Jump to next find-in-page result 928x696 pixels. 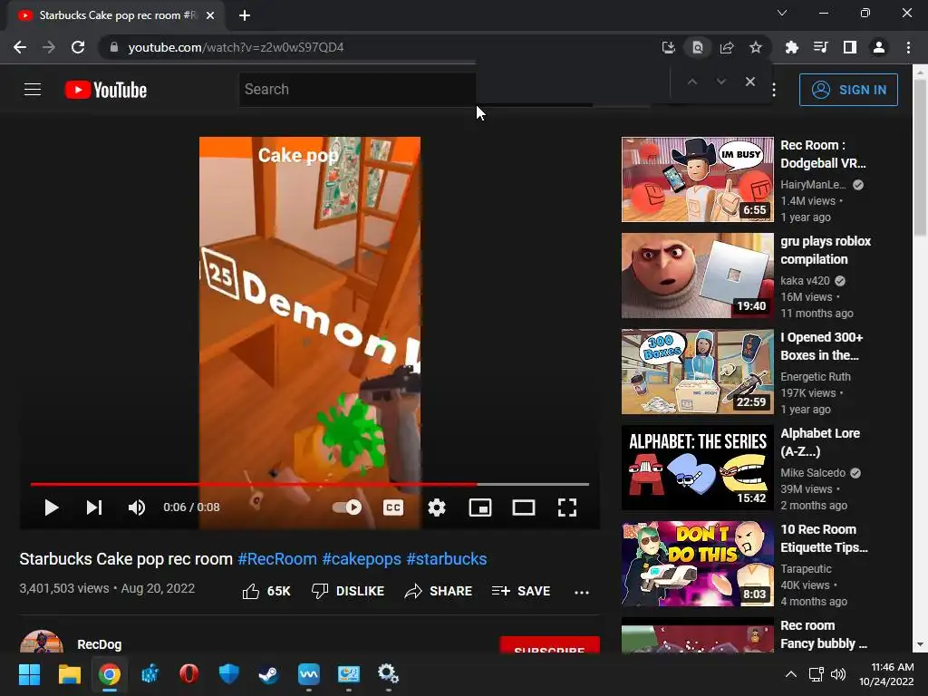click(720, 82)
